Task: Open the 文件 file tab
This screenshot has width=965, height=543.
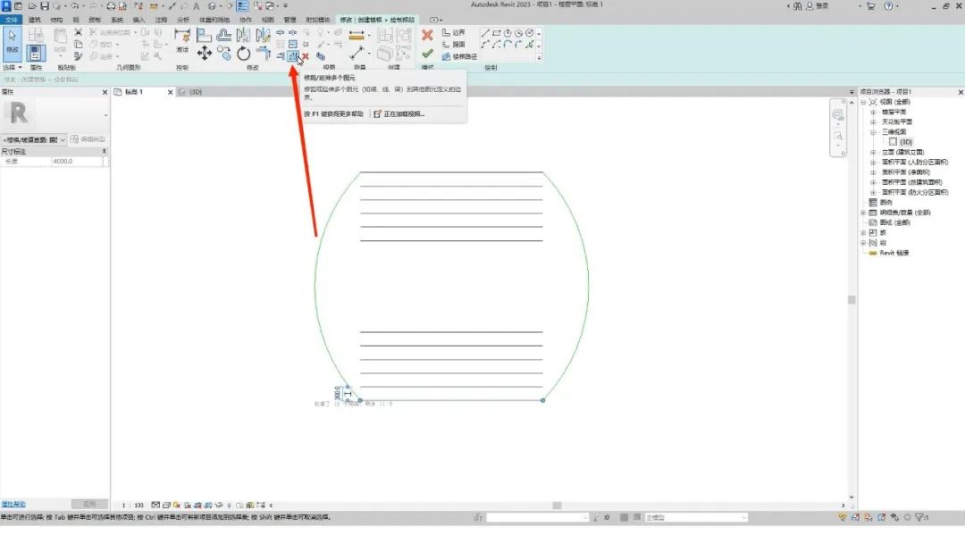Action: [x=11, y=20]
